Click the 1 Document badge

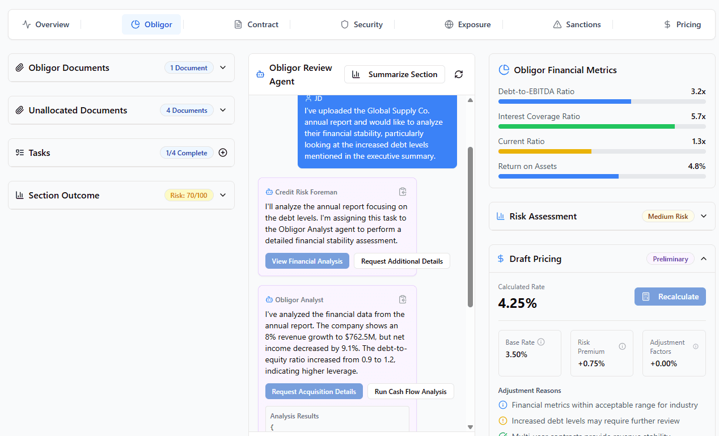(189, 67)
